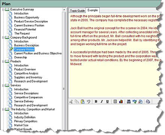
Task: Click the Print icon
Action: 148,102
